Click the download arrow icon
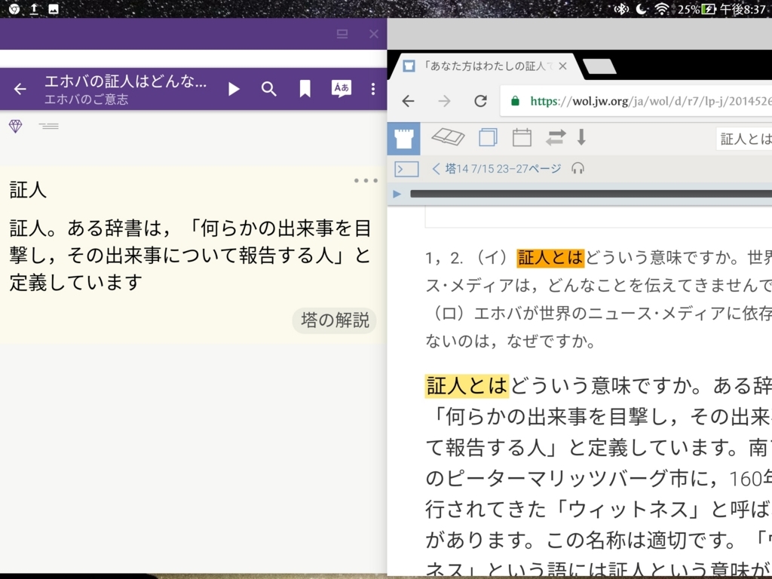The image size is (772, 579). [x=581, y=137]
